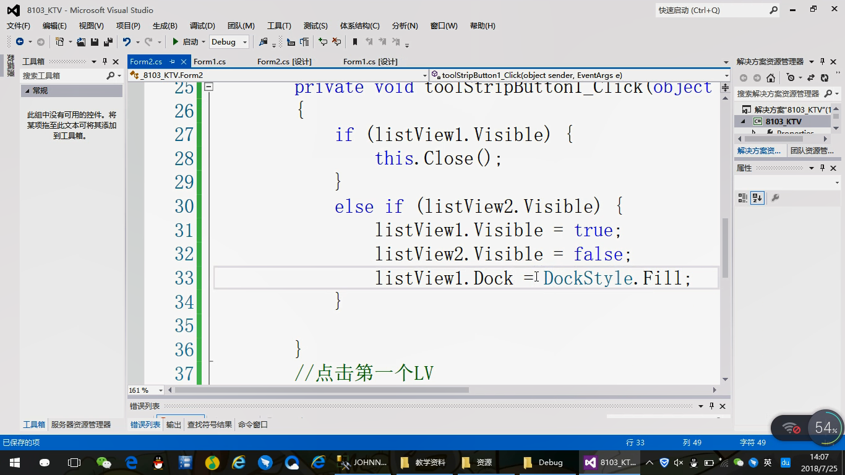This screenshot has height=475, width=845.
Task: Switch to the 服务器资源管理器 tab
Action: point(81,424)
